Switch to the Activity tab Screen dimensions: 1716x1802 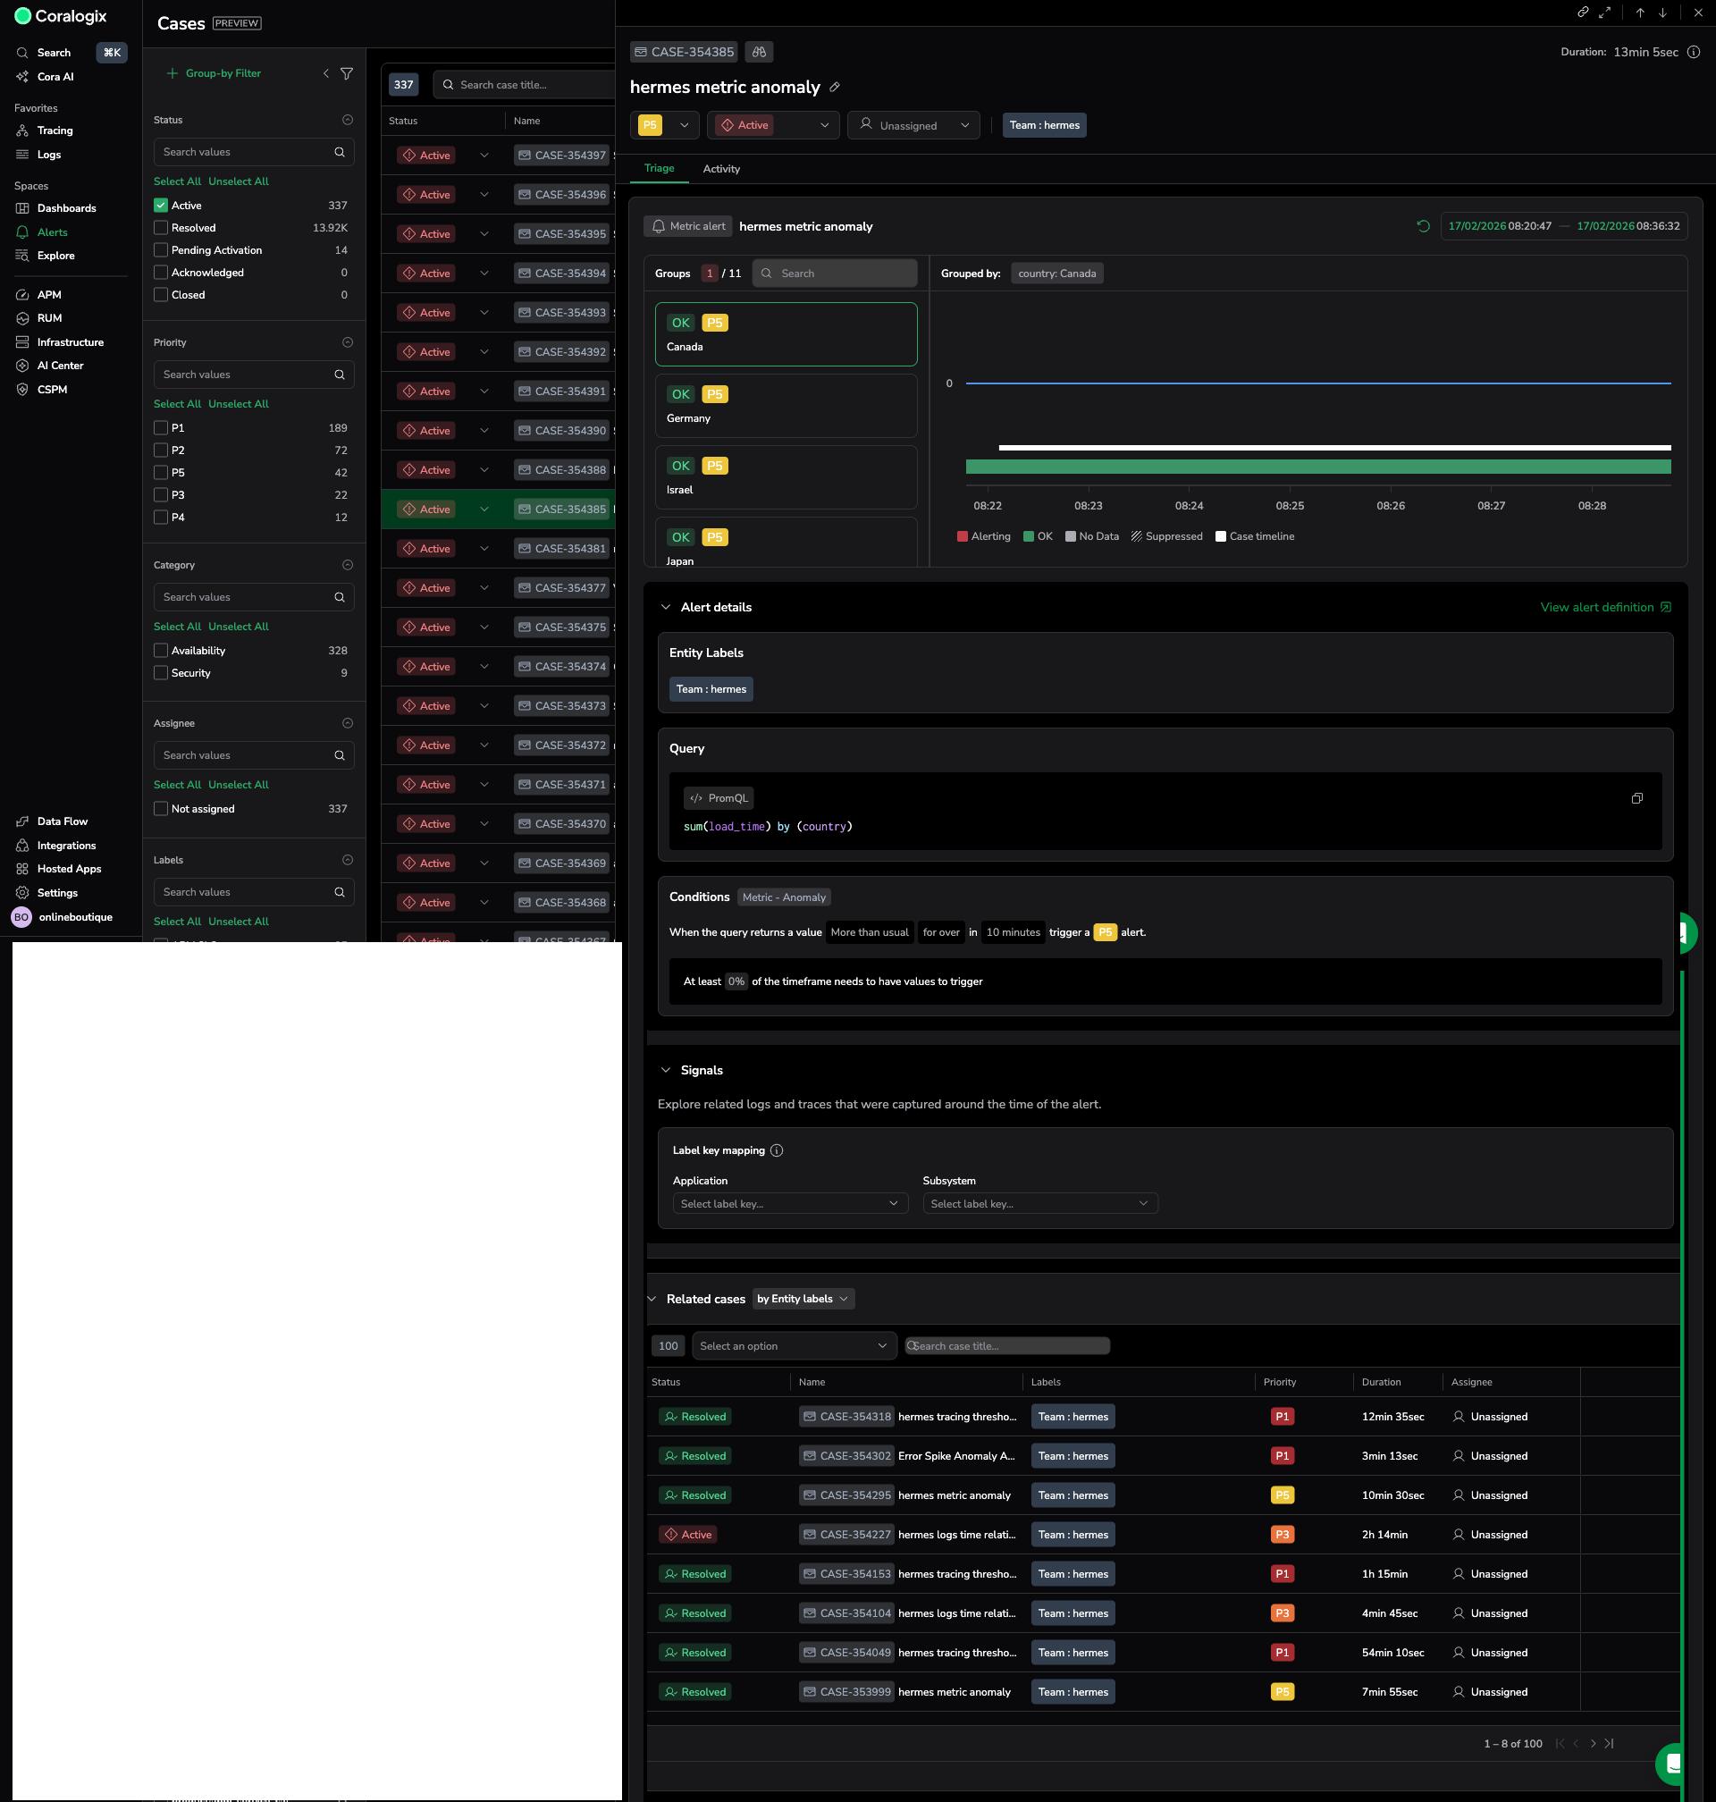[720, 169]
